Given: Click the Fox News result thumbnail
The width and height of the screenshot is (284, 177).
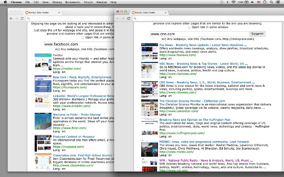Looking at the screenshot, I should [x=150, y=51].
